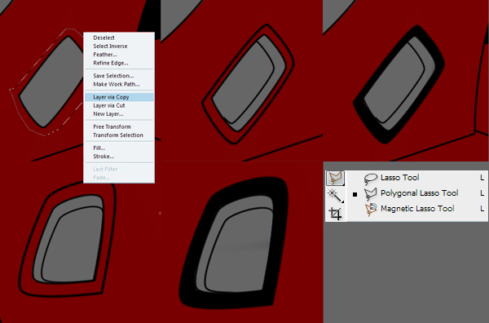Open the Fill... dialog entry

[x=119, y=148]
